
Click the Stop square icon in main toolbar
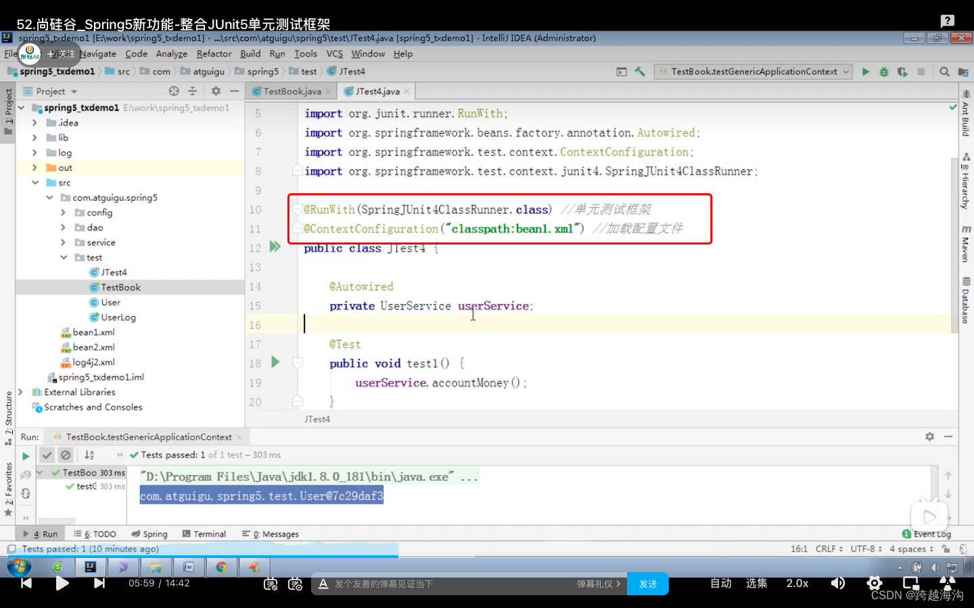point(921,72)
